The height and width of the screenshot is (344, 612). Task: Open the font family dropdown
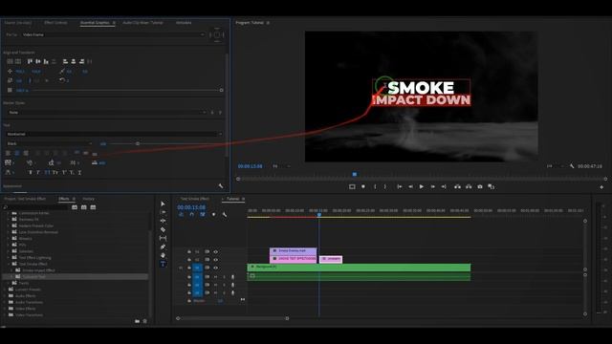coord(114,134)
